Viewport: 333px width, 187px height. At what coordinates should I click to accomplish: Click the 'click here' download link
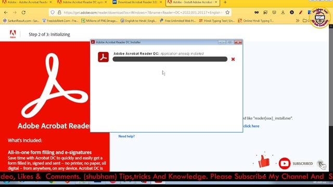pos(251,126)
